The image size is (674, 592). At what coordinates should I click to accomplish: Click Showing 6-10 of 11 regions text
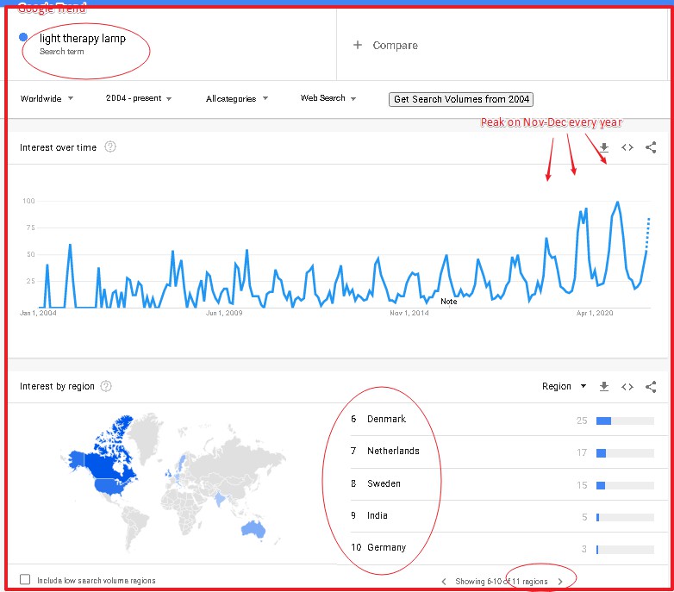pos(502,582)
